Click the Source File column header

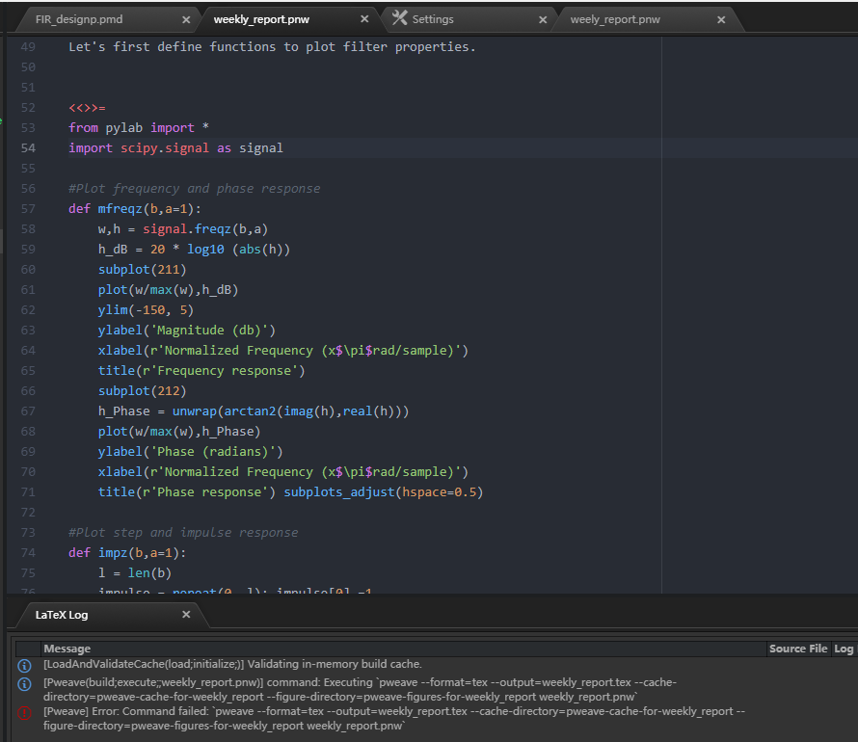[x=798, y=648]
